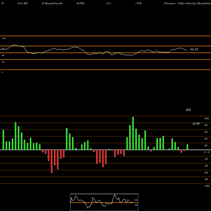Click the RSI value 56.82 label
The width and height of the screenshot is (211, 211).
[194, 49]
